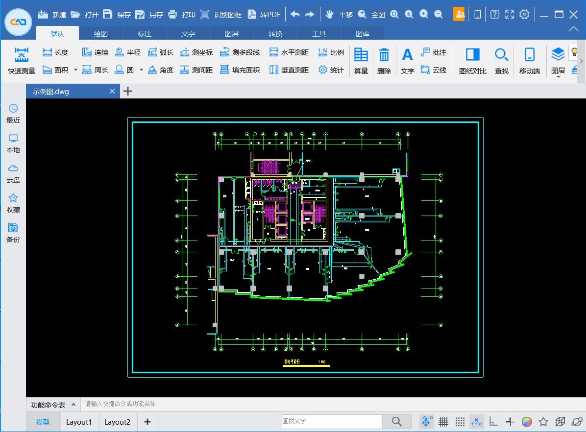This screenshot has height=432, width=586.
Task: Open the 比例 scale setting
Action: coord(331,52)
